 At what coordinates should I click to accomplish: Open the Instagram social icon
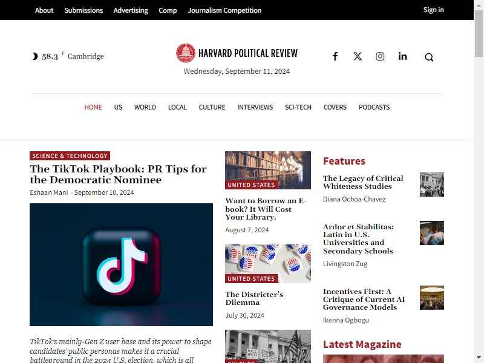380,56
